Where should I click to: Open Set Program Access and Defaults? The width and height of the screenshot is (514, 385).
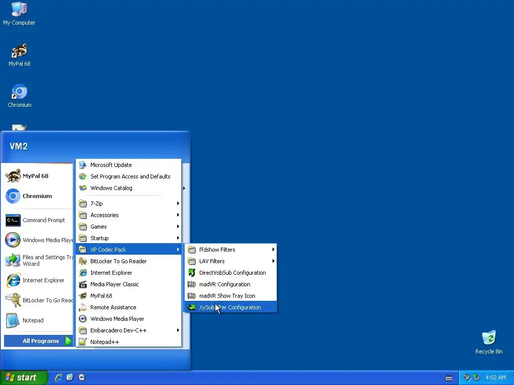128,176
